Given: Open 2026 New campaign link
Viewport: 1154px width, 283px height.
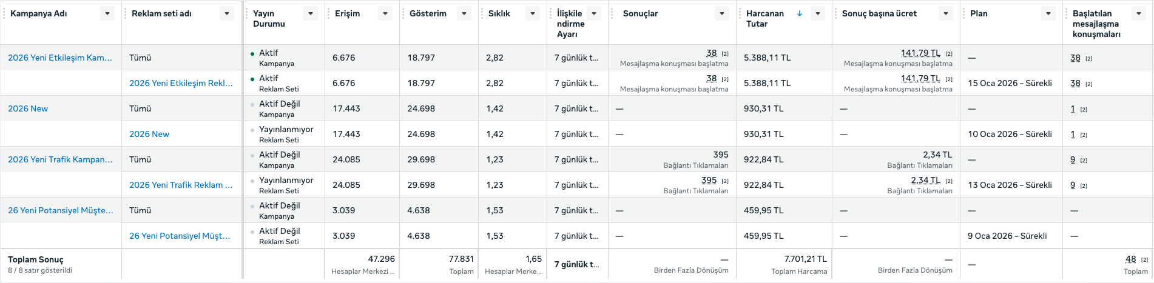Looking at the screenshot, I should pos(28,108).
